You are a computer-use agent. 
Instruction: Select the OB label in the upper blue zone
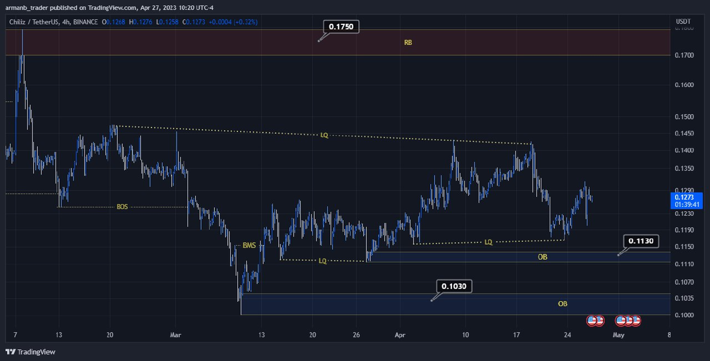click(542, 257)
